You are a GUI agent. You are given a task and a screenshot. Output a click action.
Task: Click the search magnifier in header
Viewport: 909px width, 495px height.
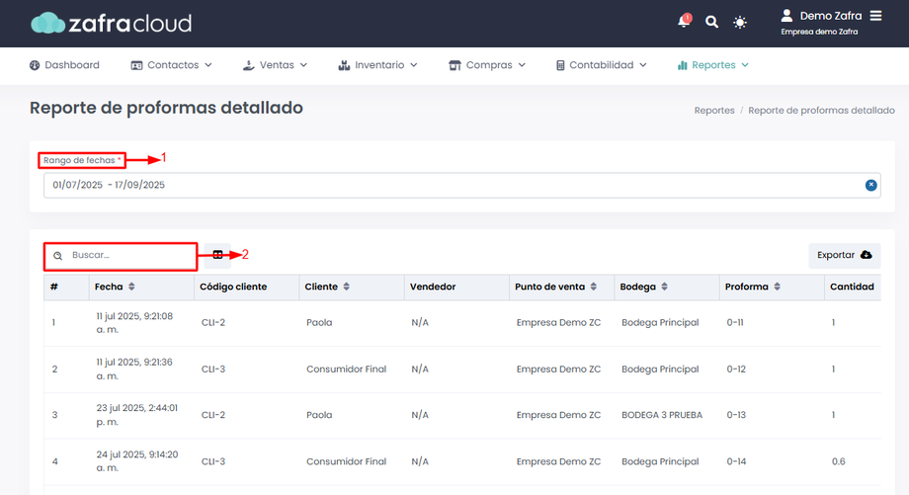coord(711,22)
